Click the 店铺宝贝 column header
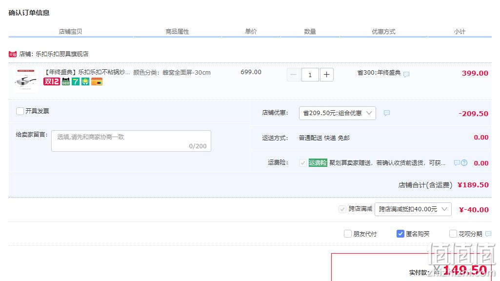The width and height of the screenshot is (500, 281). (x=70, y=32)
